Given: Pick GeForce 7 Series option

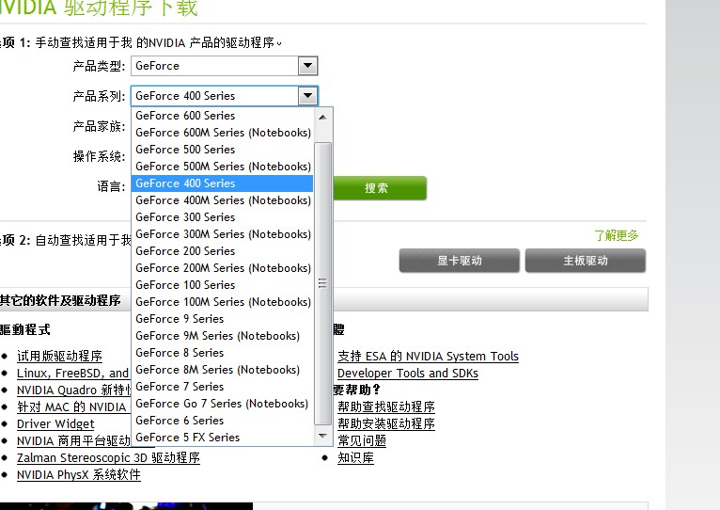Looking at the screenshot, I should coord(222,387).
